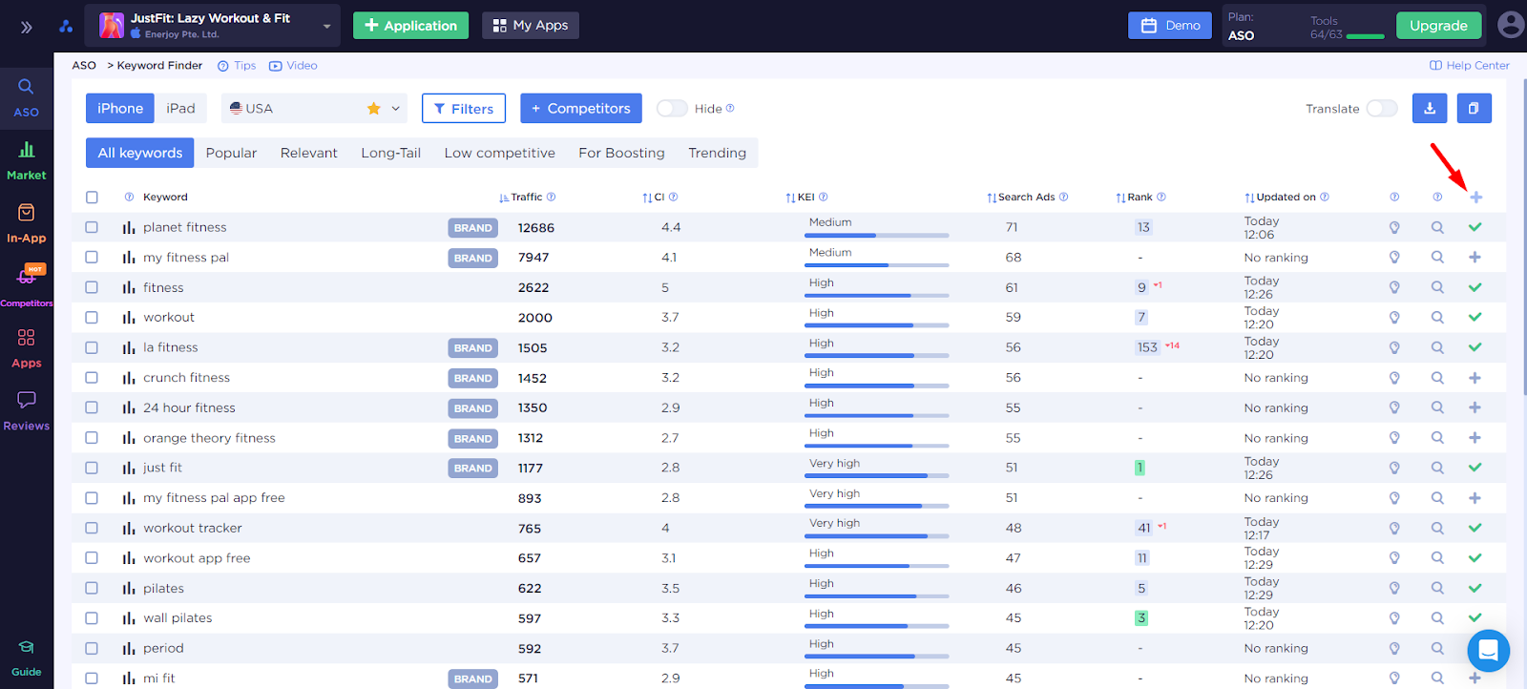Remove 'la fitness' via green checkmark
This screenshot has height=689, width=1527.
1475,347
